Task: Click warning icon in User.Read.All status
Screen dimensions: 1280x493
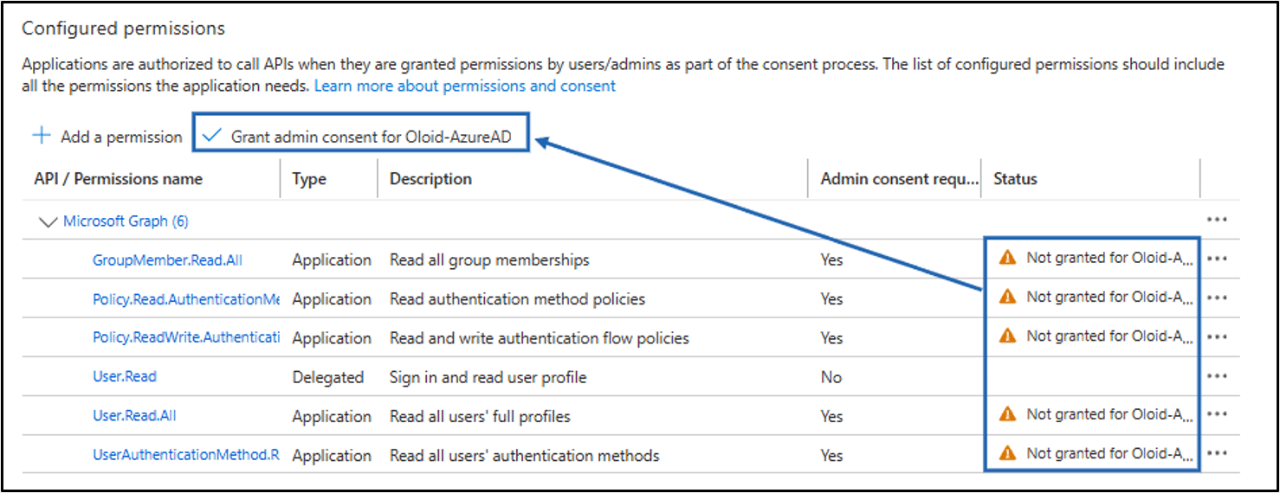Action: point(1006,414)
